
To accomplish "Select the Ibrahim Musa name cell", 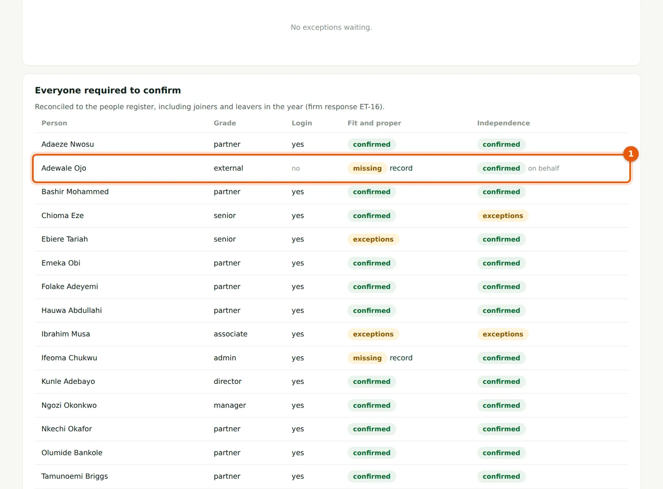I will click(65, 334).
